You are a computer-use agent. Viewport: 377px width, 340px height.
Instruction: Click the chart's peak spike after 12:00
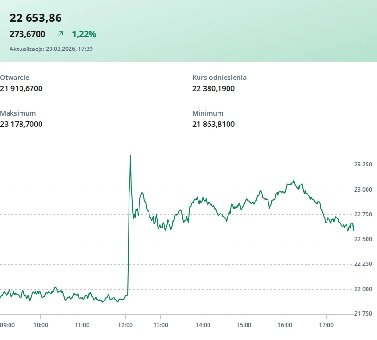point(130,155)
